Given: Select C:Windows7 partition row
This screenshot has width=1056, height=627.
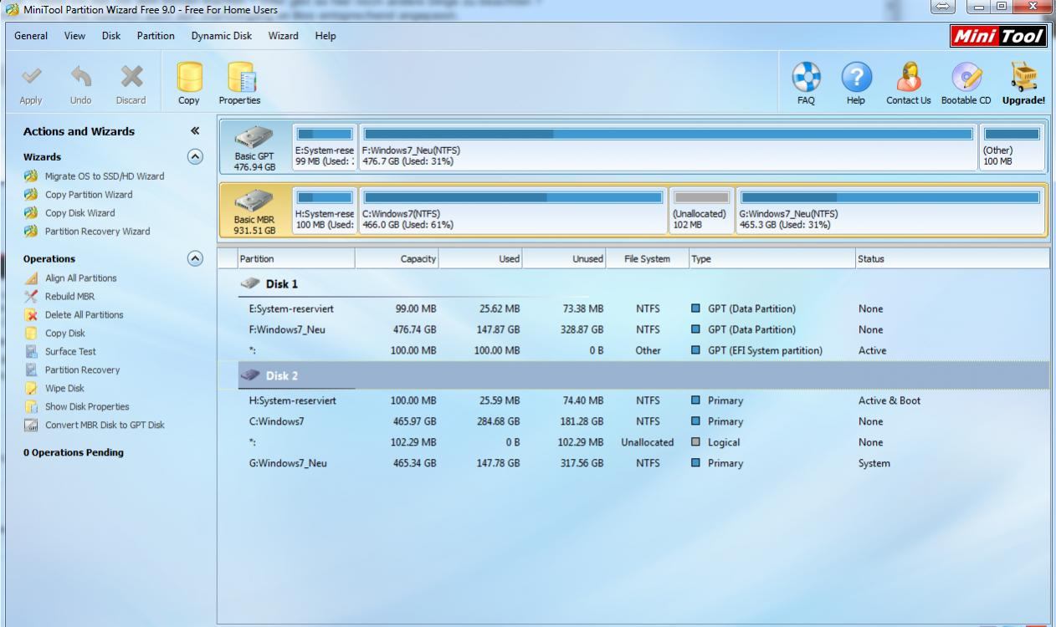Looking at the screenshot, I should [x=633, y=422].
